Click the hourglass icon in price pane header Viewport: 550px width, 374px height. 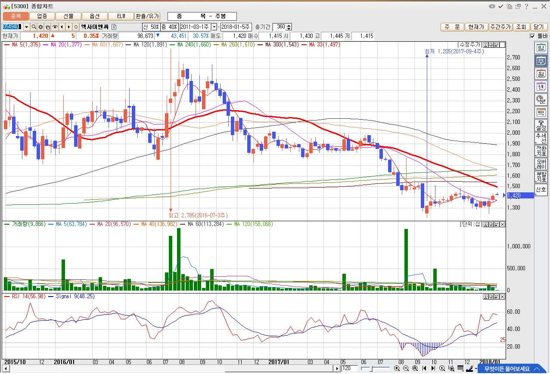[x=485, y=45]
